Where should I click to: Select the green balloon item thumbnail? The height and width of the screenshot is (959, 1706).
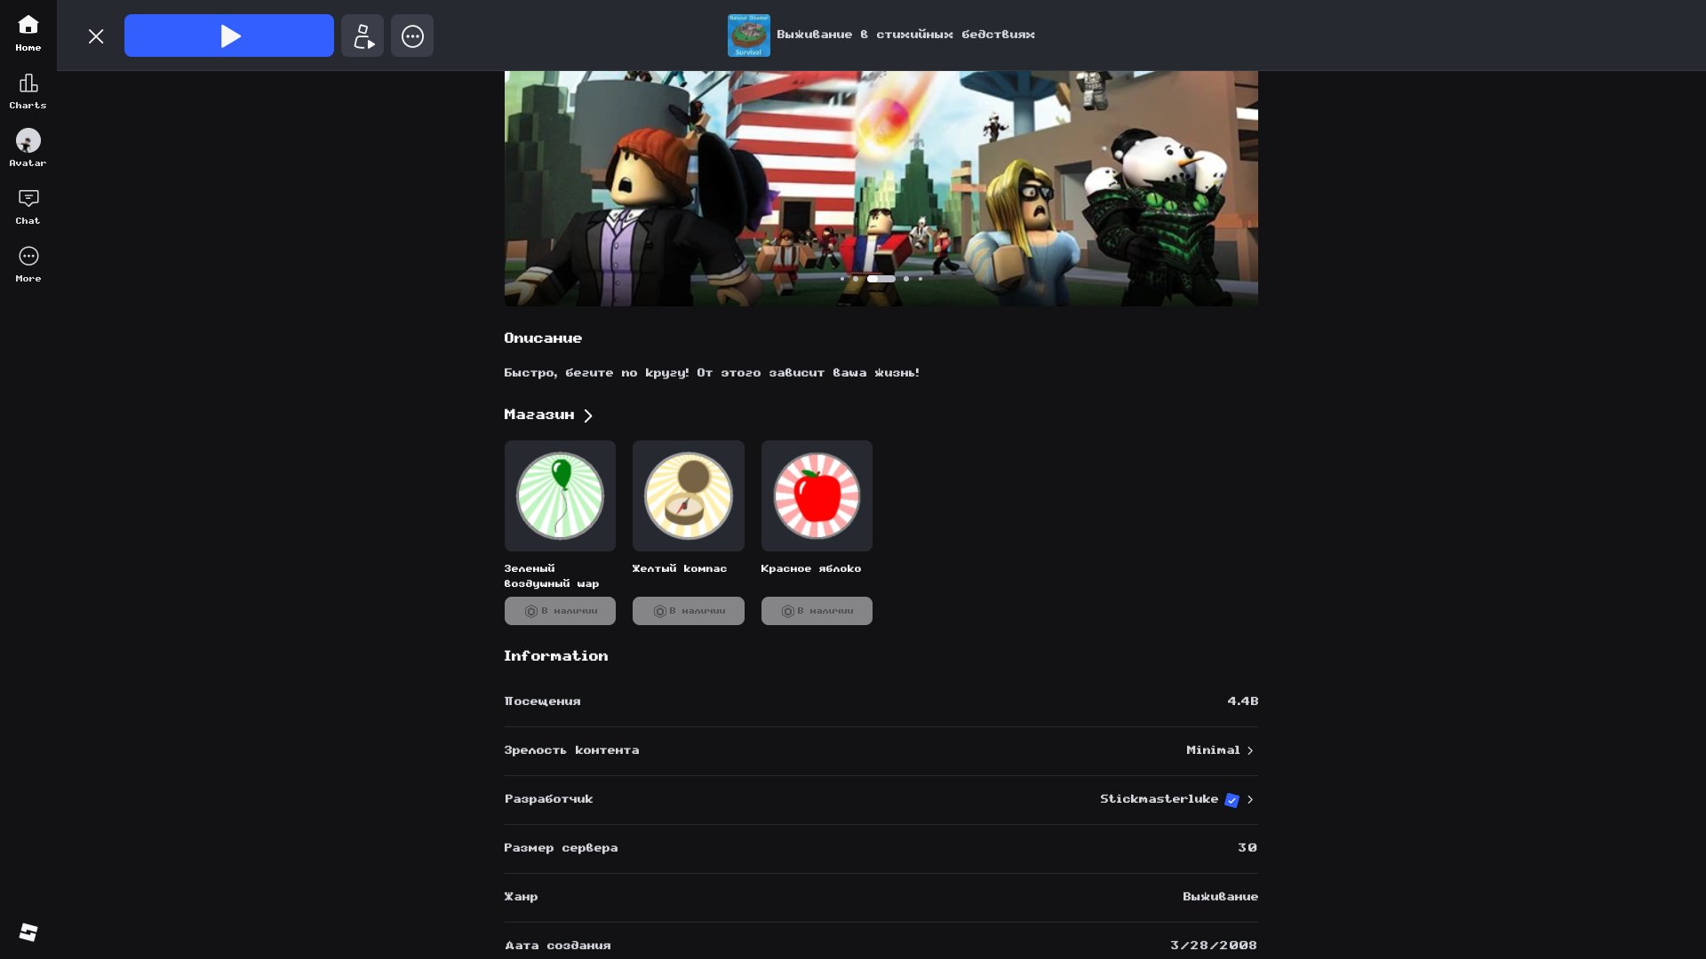coord(560,495)
